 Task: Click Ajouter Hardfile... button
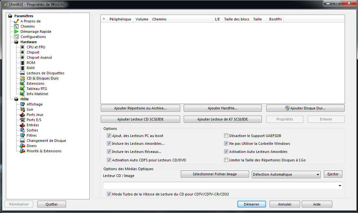coord(222,108)
